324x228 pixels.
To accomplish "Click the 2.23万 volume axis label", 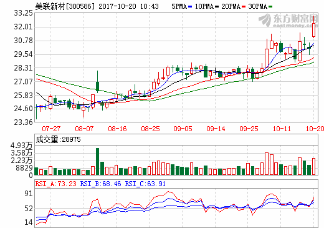I will [22, 161].
